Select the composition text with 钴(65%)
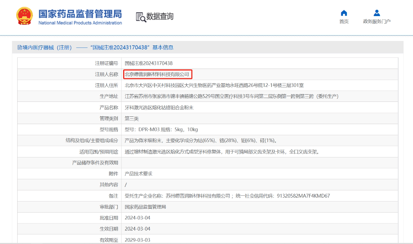Viewport: 413px width, 244px height. pyautogui.click(x=202, y=141)
